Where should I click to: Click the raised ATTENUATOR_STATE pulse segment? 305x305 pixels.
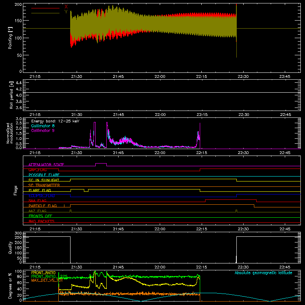point(101,164)
